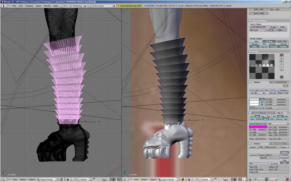Click the Exclusive button
This screenshot has width=291, height=182.
pyautogui.click(x=275, y=164)
